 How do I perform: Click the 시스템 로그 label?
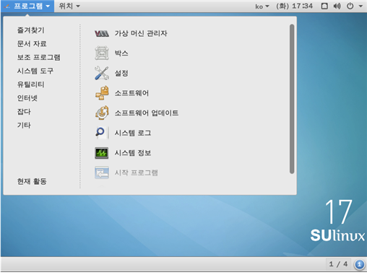coord(133,133)
